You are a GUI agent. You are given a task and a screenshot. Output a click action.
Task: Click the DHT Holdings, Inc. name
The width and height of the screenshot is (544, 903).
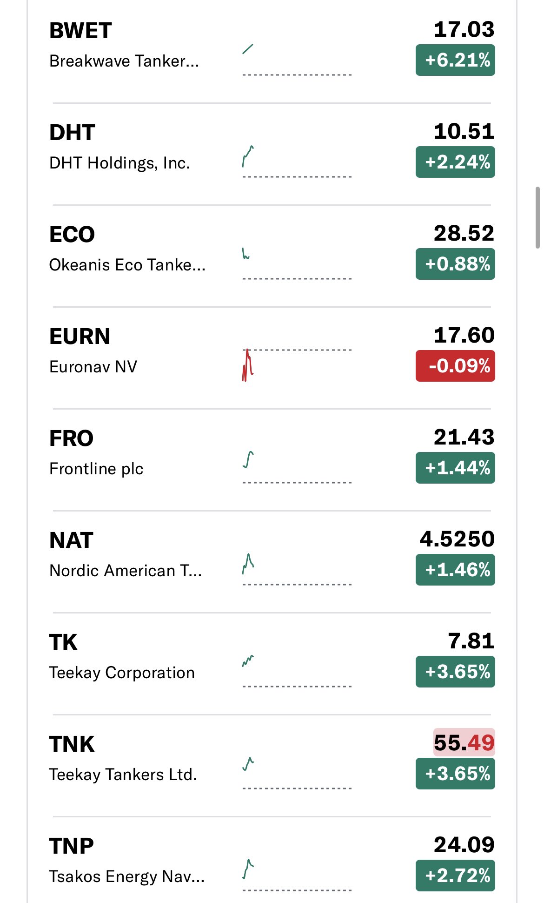tap(119, 163)
